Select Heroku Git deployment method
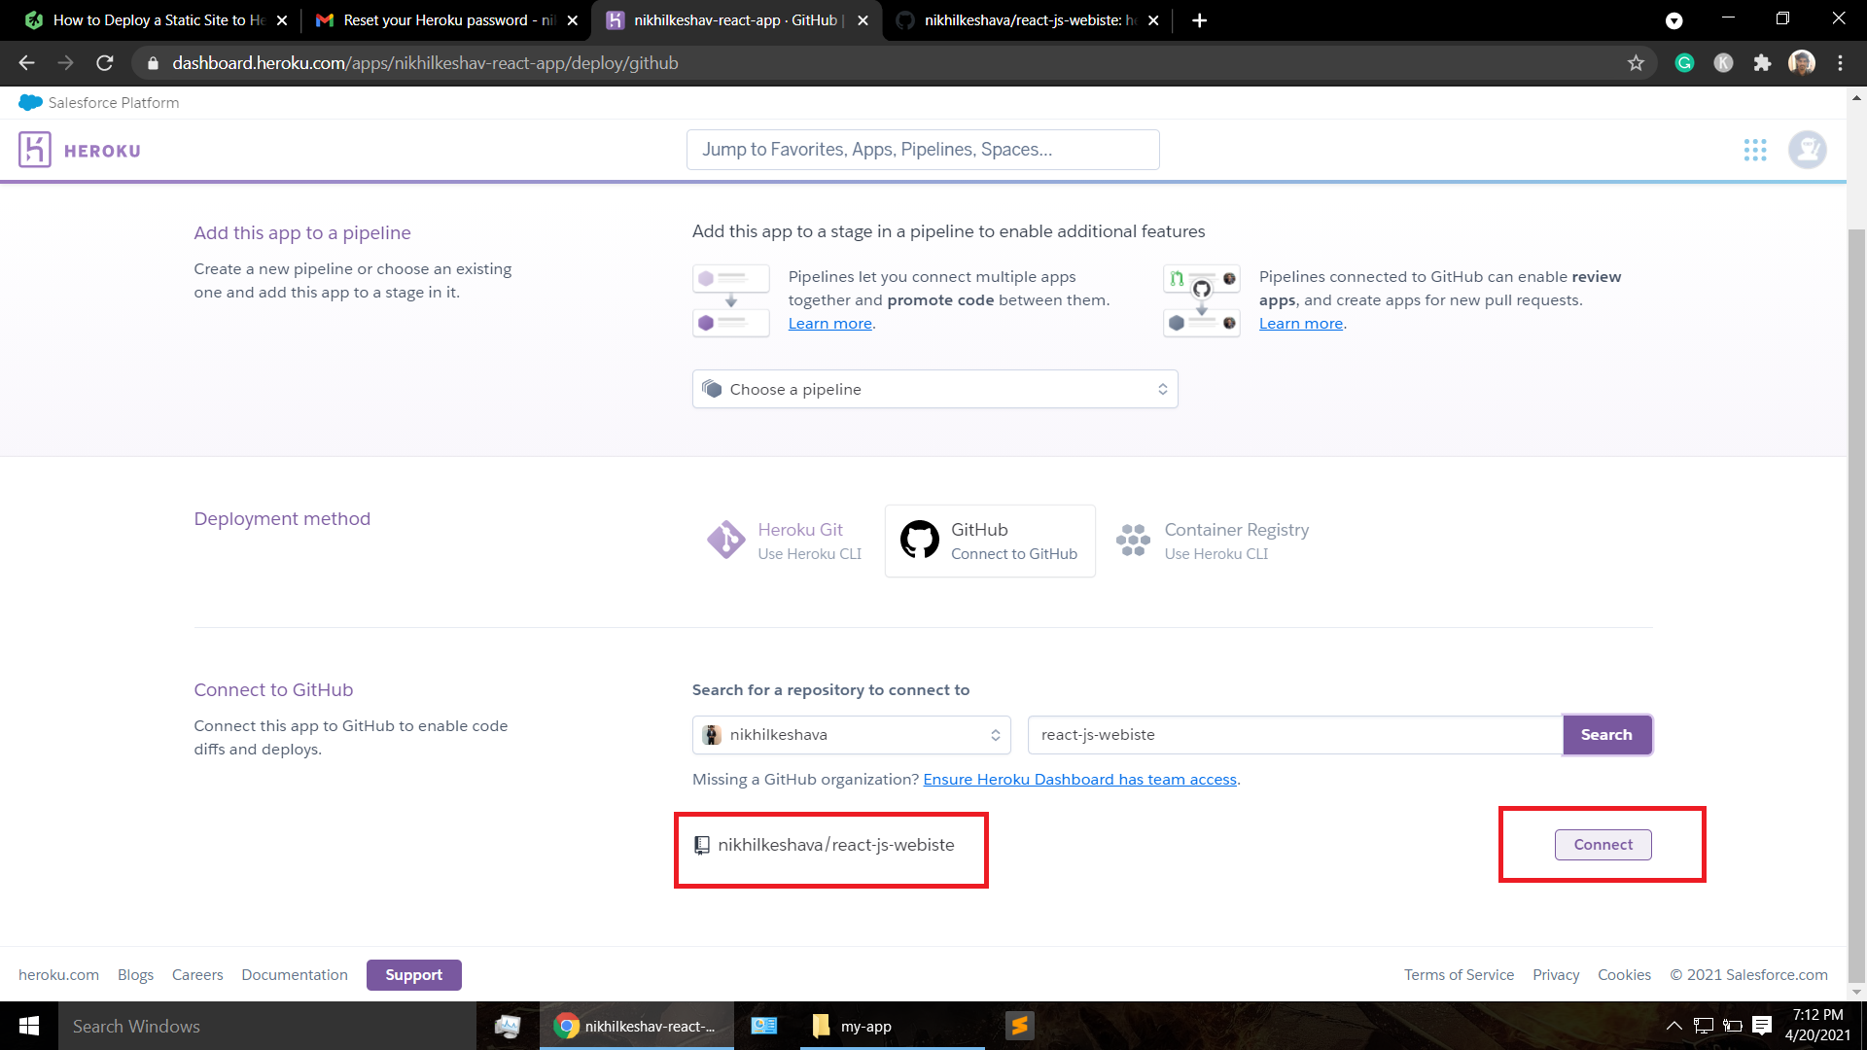Viewport: 1867px width, 1050px height. point(785,541)
